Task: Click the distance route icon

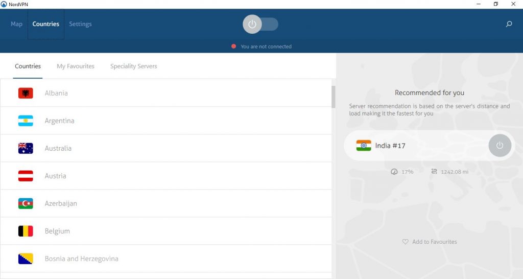Action: (x=434, y=171)
